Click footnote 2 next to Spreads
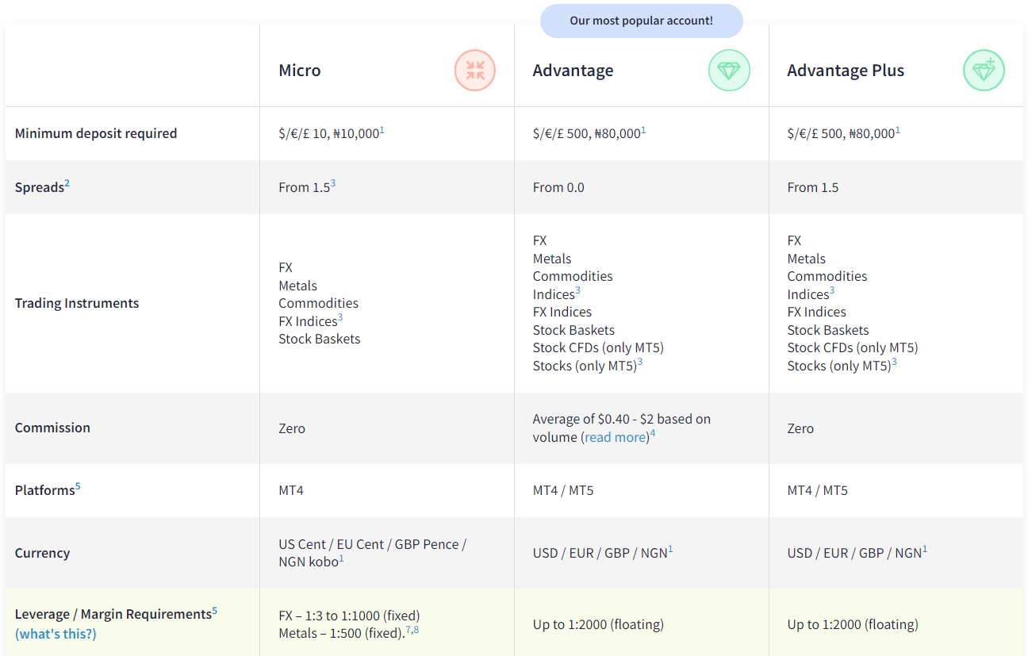The width and height of the screenshot is (1028, 656). coord(67,183)
